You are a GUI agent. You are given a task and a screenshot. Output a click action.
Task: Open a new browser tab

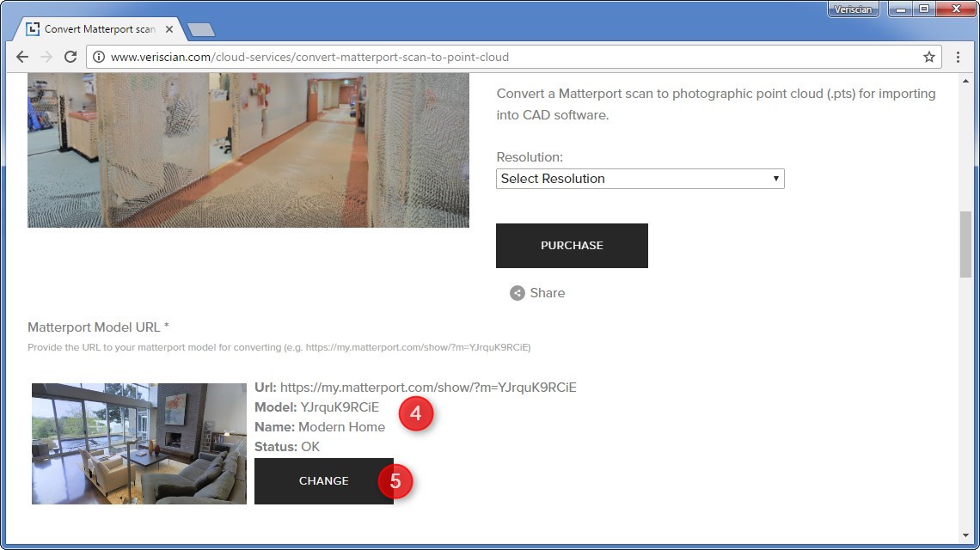tap(200, 29)
